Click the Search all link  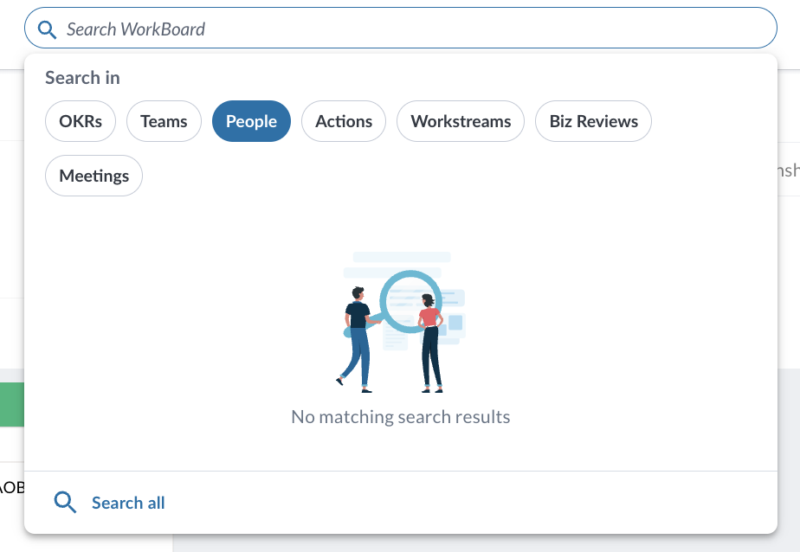128,503
